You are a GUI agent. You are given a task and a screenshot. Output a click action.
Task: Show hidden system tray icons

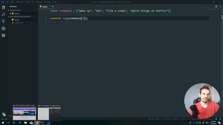(194, 123)
